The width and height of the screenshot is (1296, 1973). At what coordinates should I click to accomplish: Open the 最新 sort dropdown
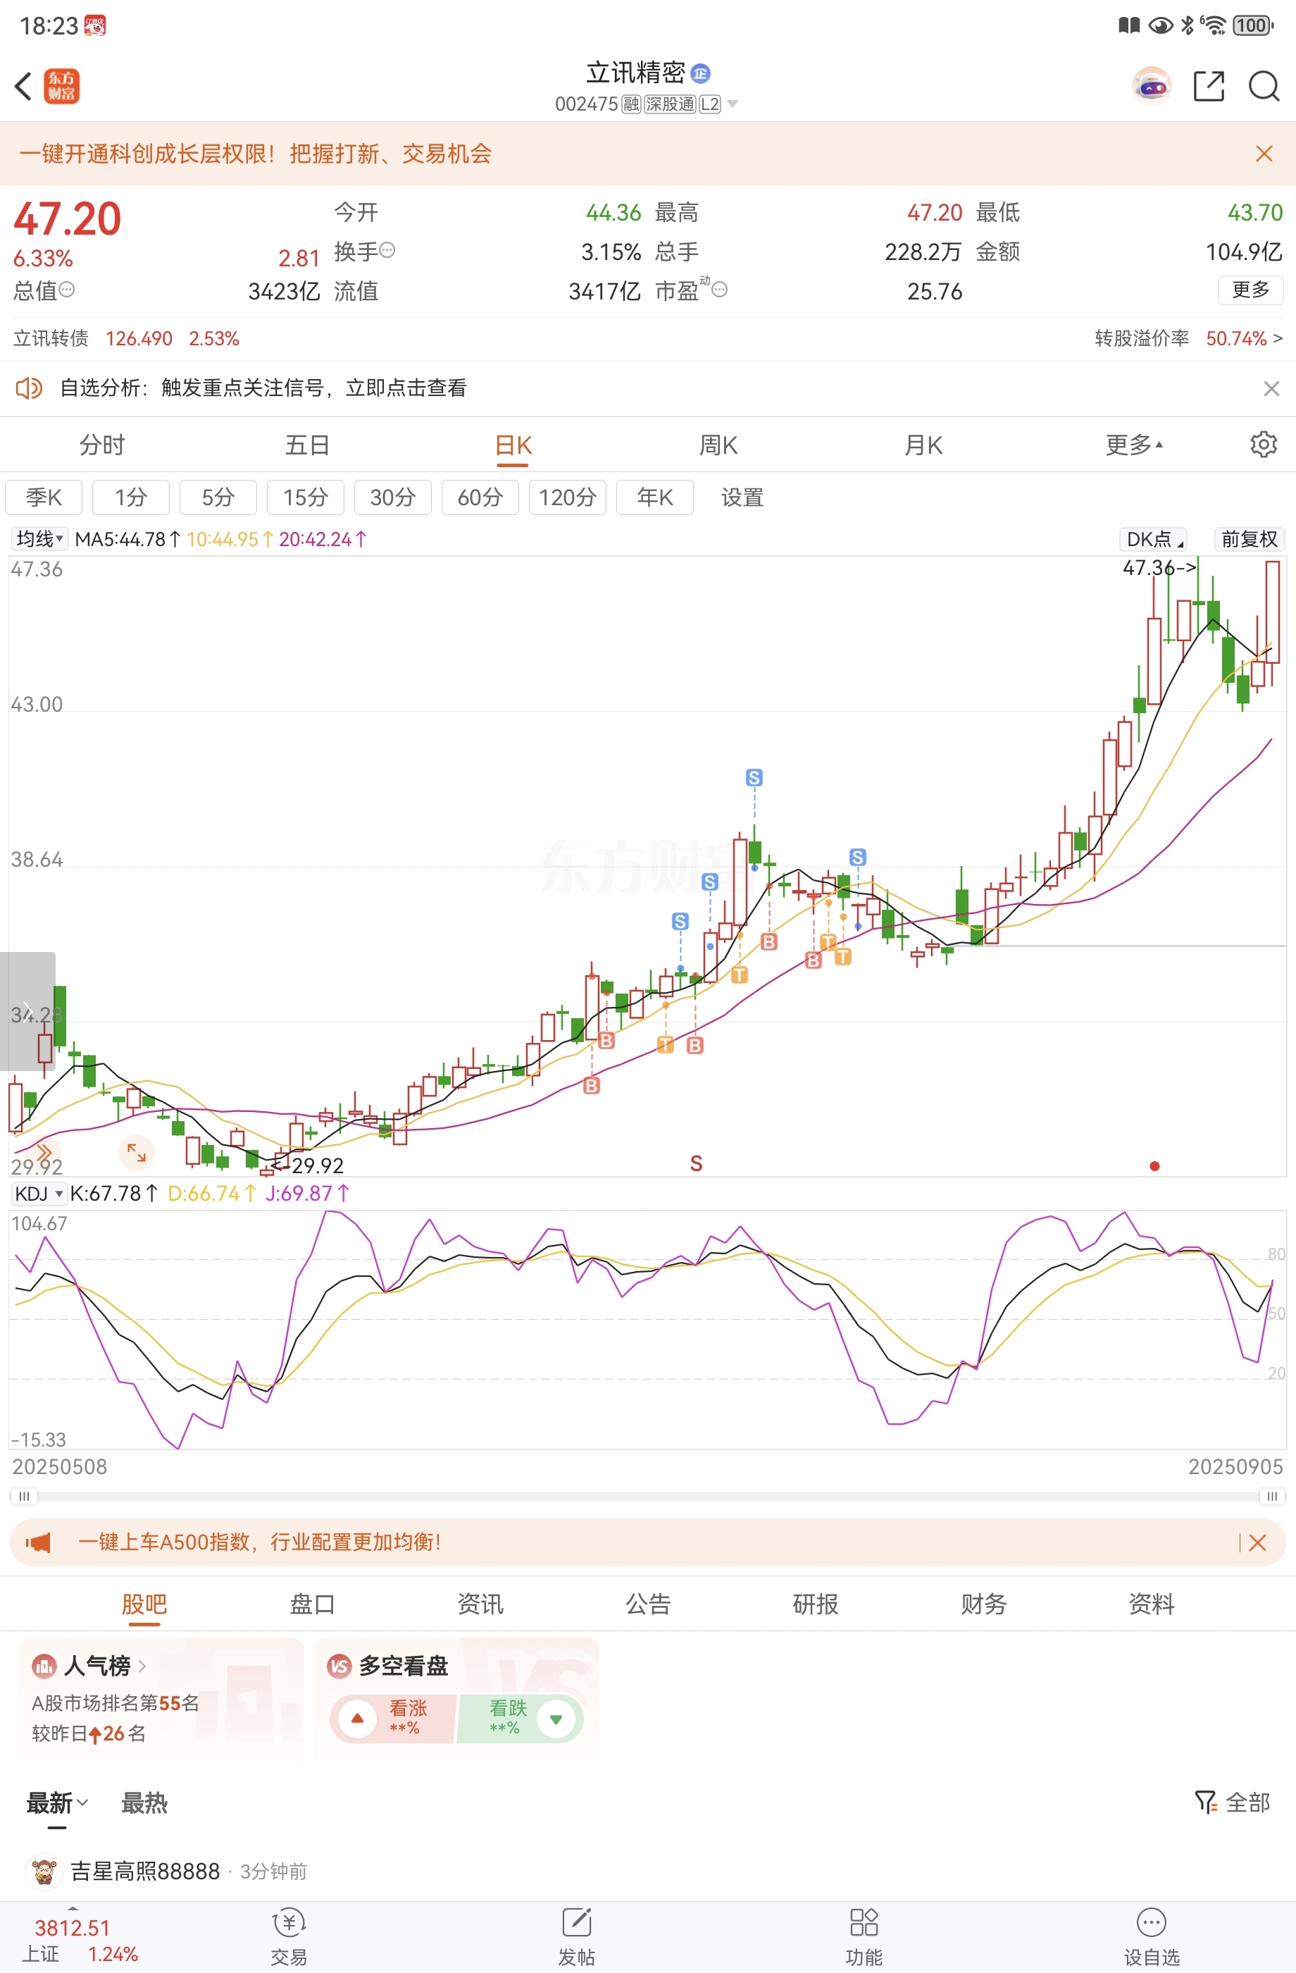coord(57,1802)
